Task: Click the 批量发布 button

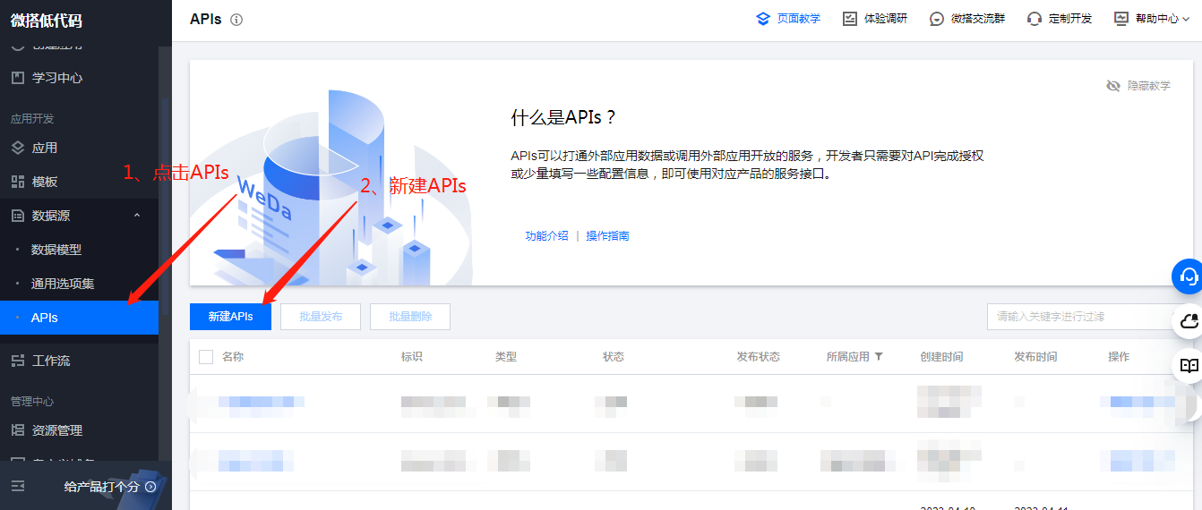Action: pyautogui.click(x=321, y=317)
